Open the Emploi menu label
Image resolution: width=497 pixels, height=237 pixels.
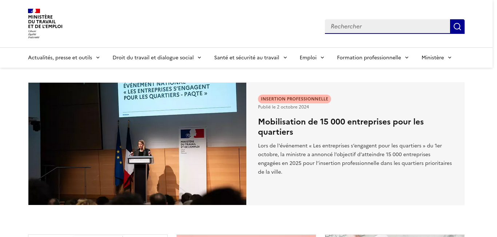click(308, 58)
